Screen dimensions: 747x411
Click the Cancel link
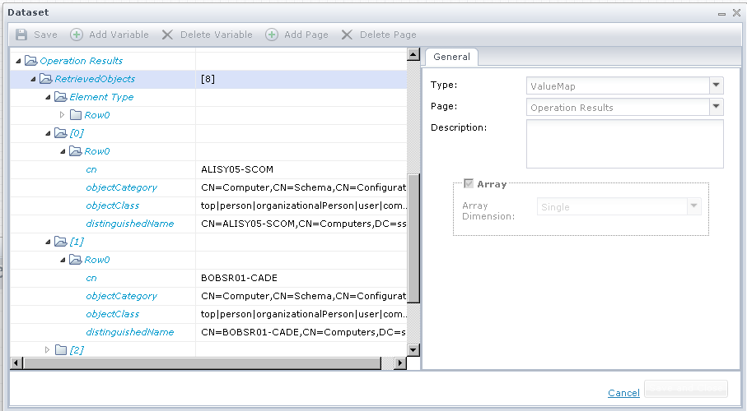click(x=623, y=393)
